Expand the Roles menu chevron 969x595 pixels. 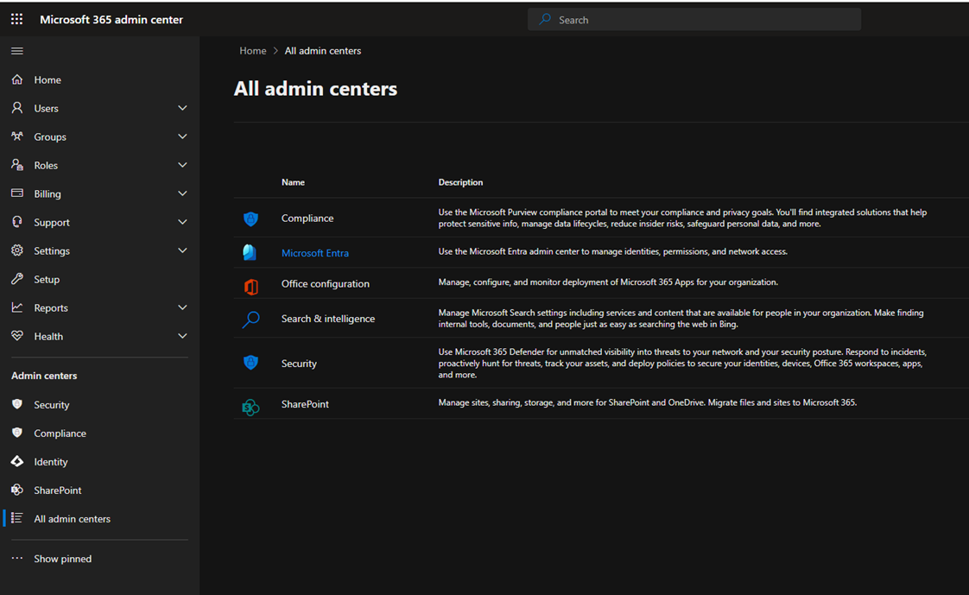[x=182, y=165]
